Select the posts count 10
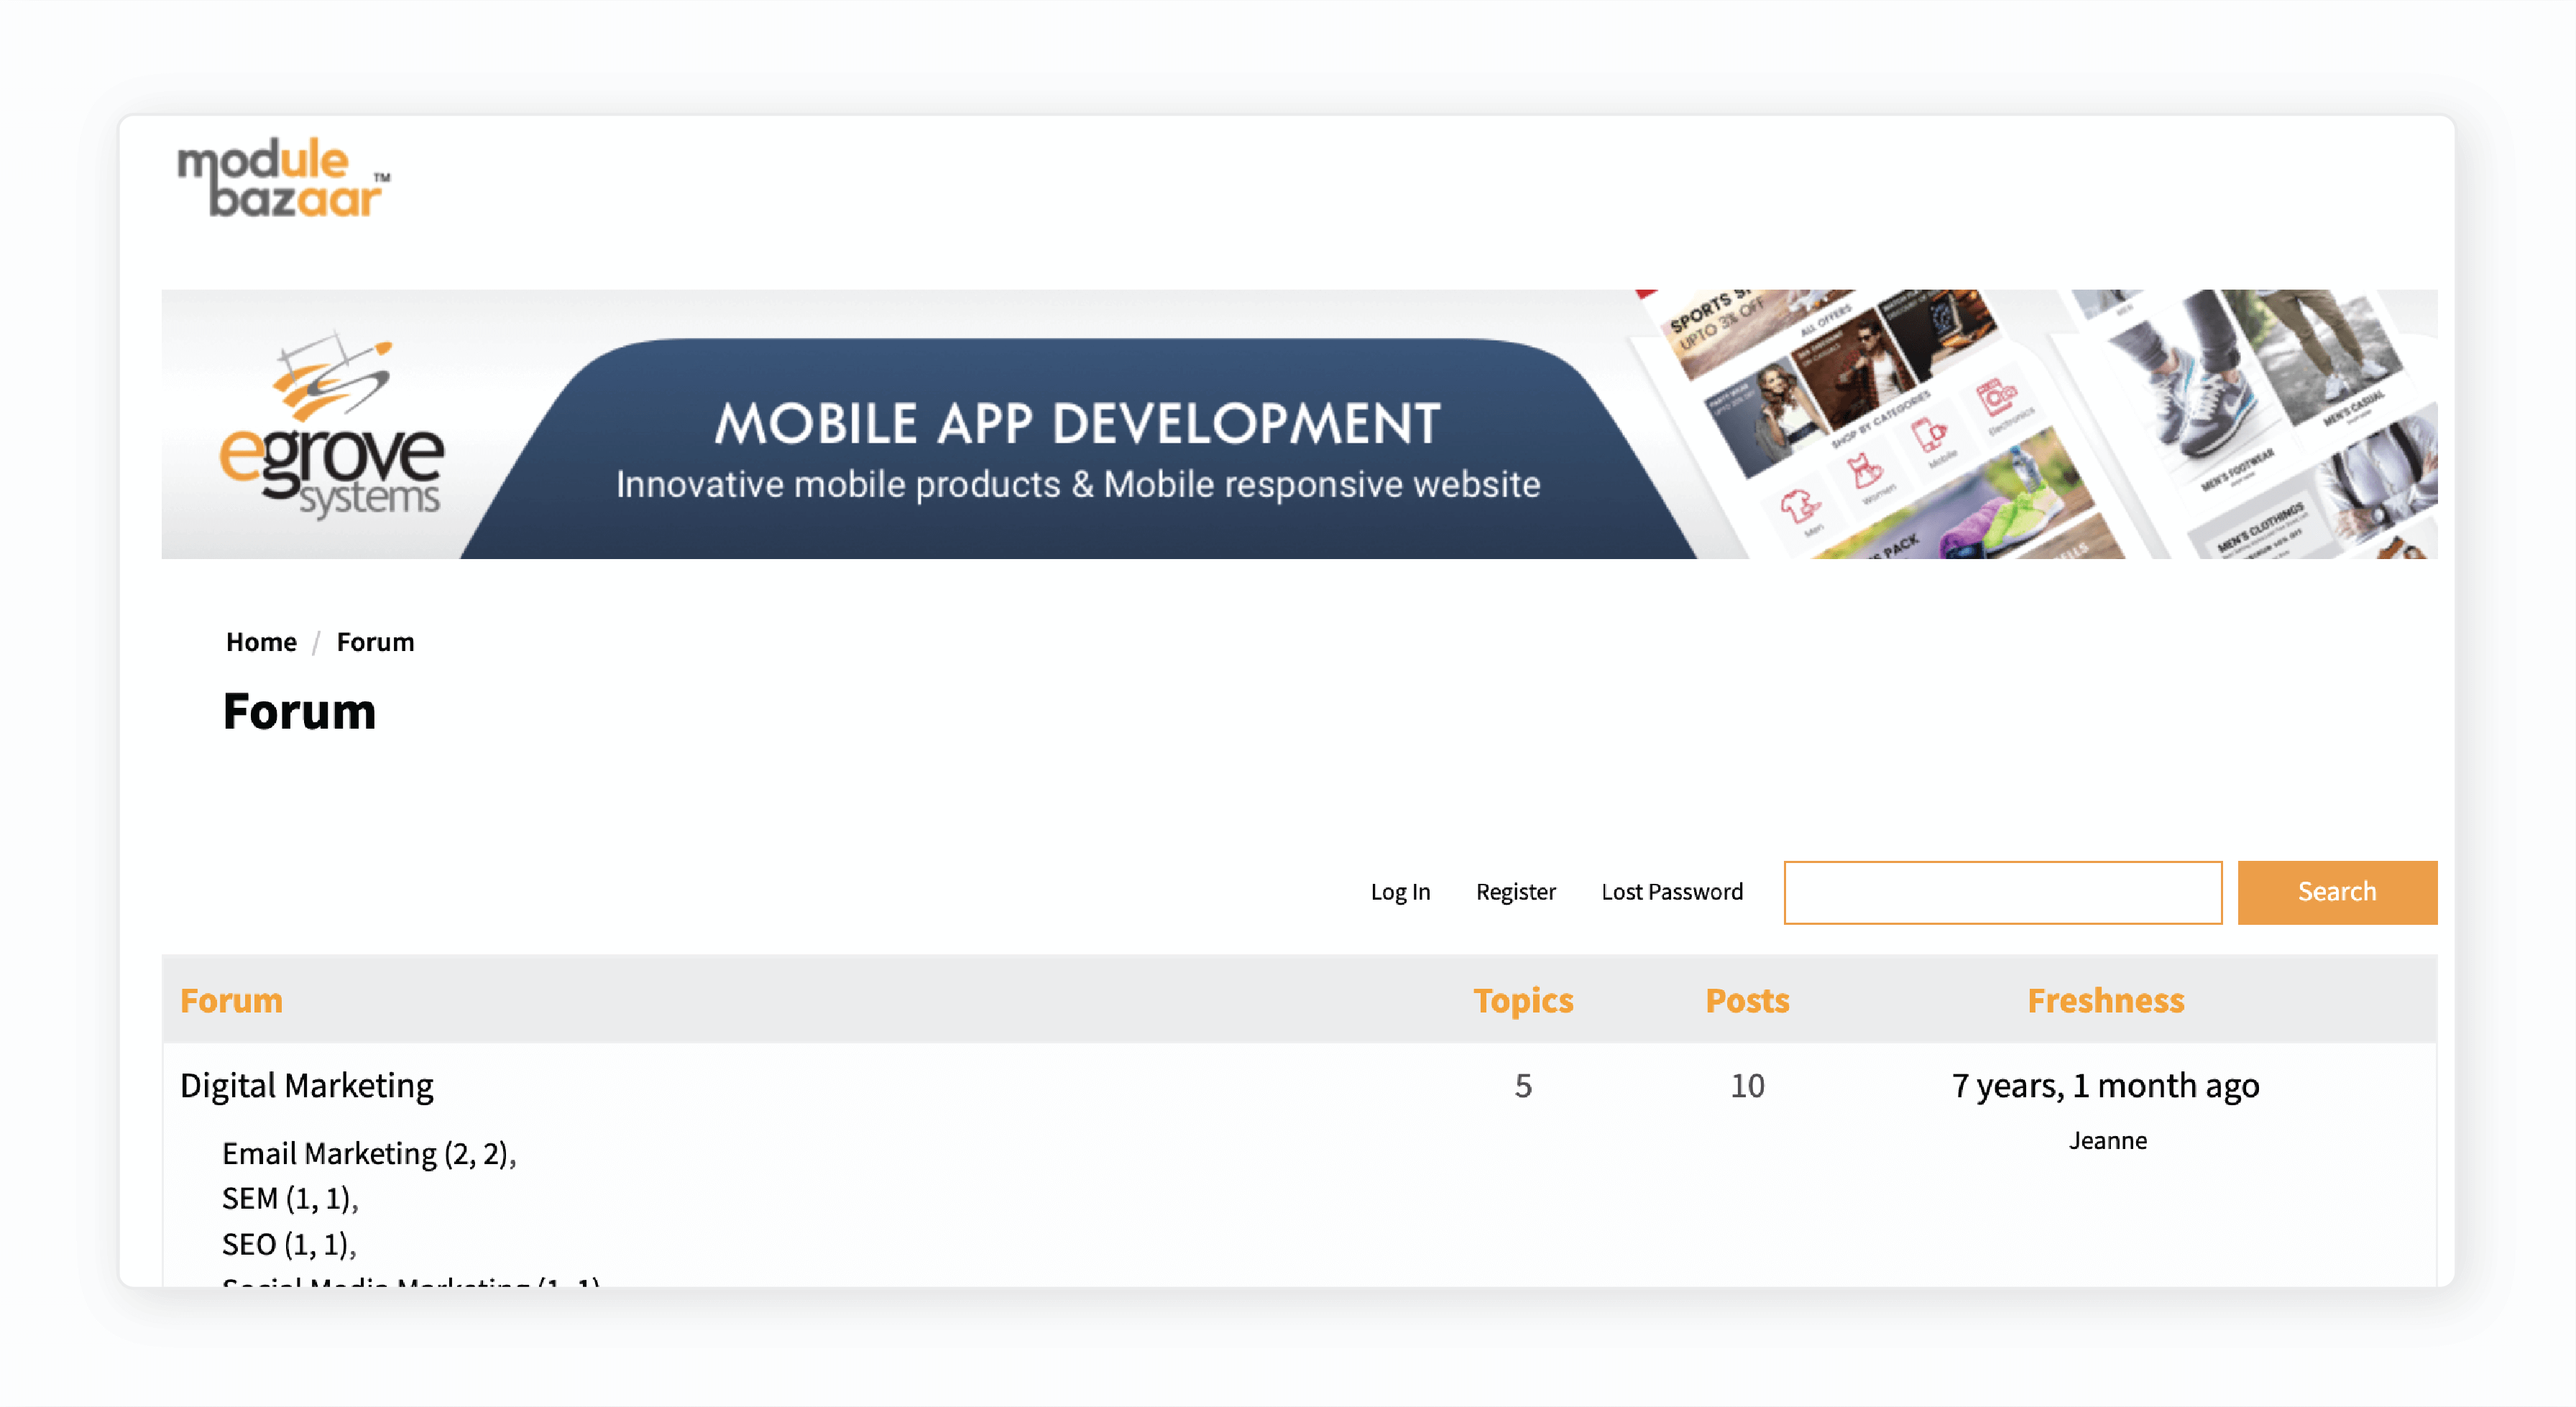Viewport: 2576px width, 1407px height. coord(1747,1086)
